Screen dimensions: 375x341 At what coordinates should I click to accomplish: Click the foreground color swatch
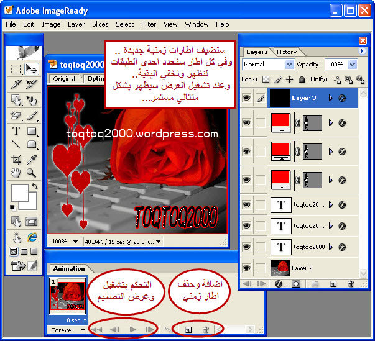[20, 193]
